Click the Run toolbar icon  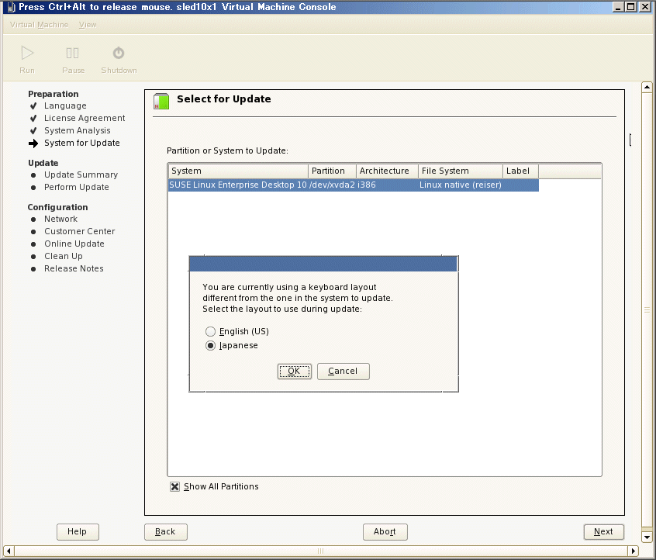point(27,54)
